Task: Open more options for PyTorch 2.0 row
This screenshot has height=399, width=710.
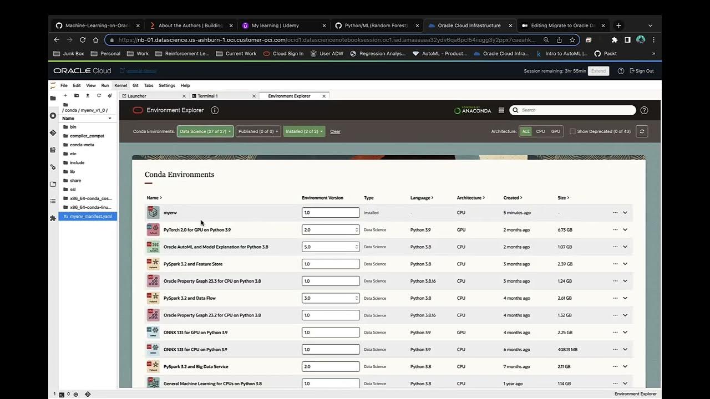Action: 615,230
